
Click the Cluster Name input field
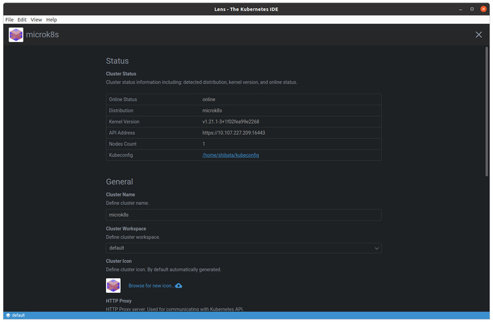pos(243,215)
